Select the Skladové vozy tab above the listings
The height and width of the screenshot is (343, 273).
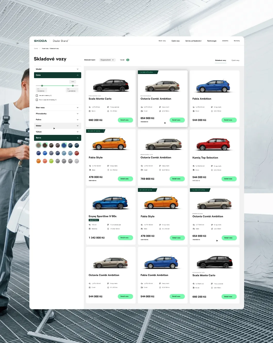coord(221,60)
